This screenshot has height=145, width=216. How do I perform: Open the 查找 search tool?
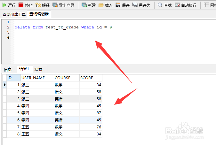[x=164, y=5]
